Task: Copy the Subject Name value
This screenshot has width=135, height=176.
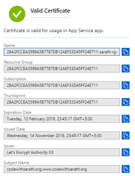Action: click(x=125, y=169)
